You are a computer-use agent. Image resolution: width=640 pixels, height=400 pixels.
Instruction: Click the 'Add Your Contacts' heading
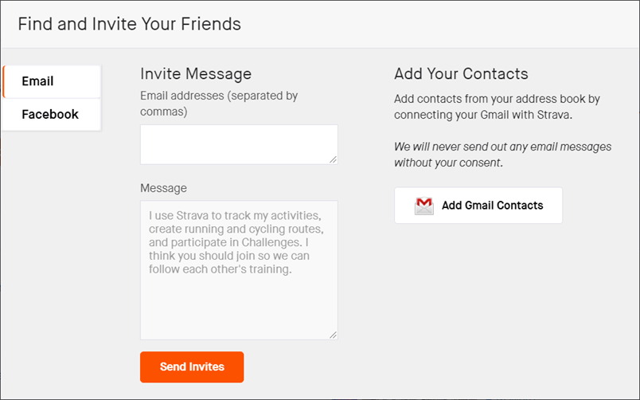pos(461,74)
